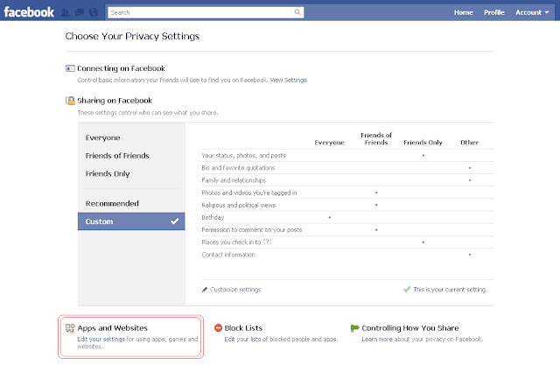Open friend requests icon in top bar

click(65, 12)
